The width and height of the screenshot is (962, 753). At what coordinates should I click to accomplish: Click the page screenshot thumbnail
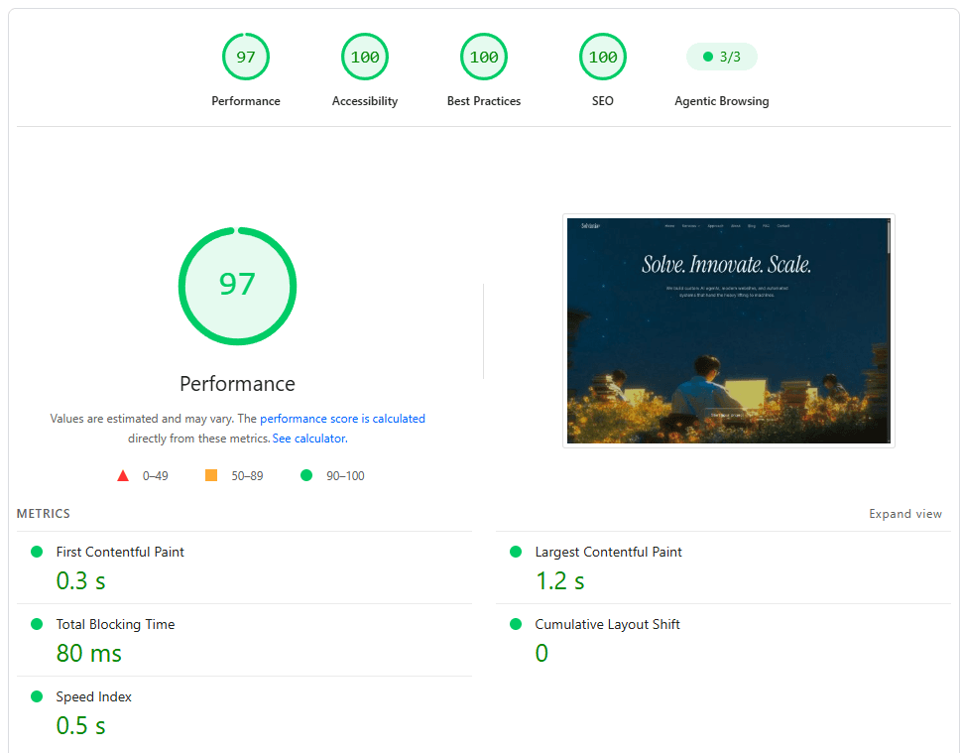pos(728,330)
